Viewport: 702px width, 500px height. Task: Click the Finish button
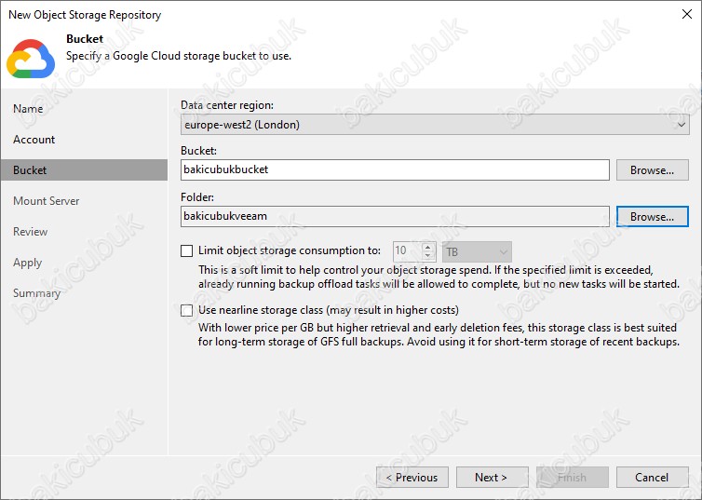pos(573,478)
